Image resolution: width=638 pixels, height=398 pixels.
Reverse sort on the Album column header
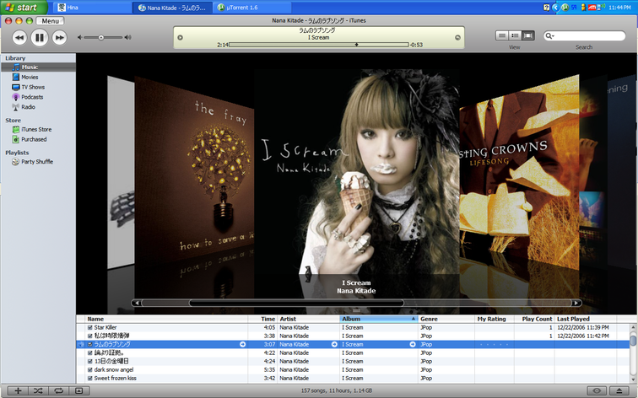(x=379, y=319)
